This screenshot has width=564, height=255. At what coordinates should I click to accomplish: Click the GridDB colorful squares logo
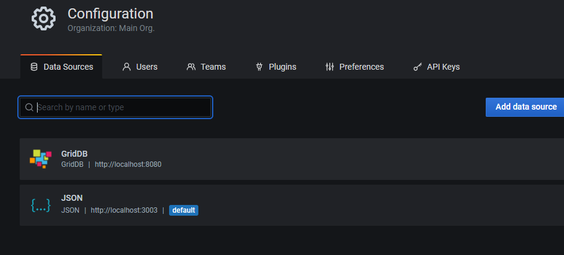pyautogui.click(x=41, y=158)
